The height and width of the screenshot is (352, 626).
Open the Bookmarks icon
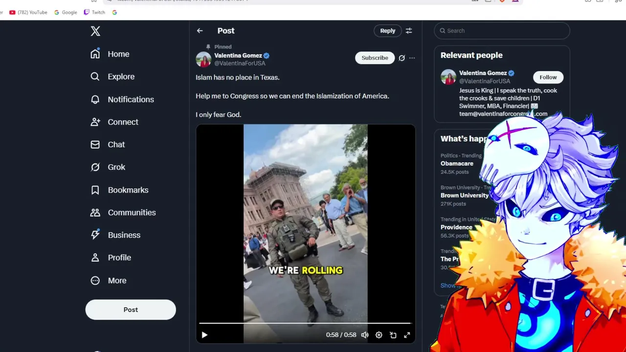[x=95, y=190]
